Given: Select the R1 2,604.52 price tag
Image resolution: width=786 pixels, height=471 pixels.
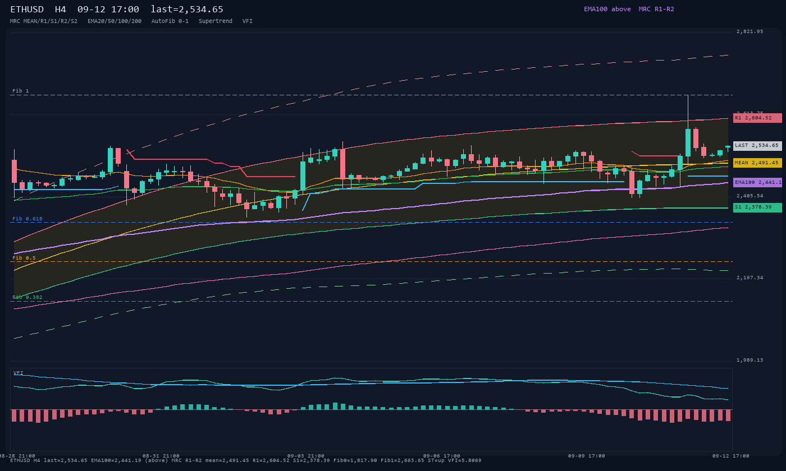Looking at the screenshot, I should click(x=757, y=118).
